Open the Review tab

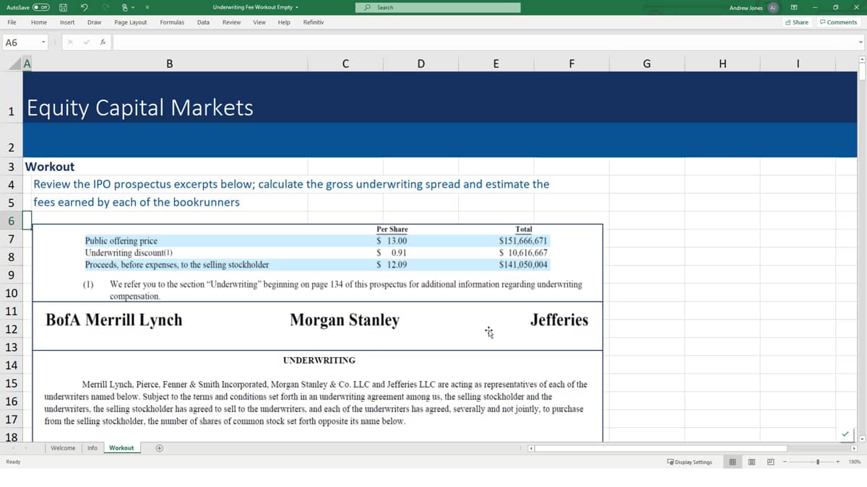click(x=231, y=22)
